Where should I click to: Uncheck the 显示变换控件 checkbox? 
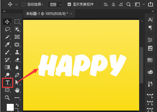coord(69,4)
